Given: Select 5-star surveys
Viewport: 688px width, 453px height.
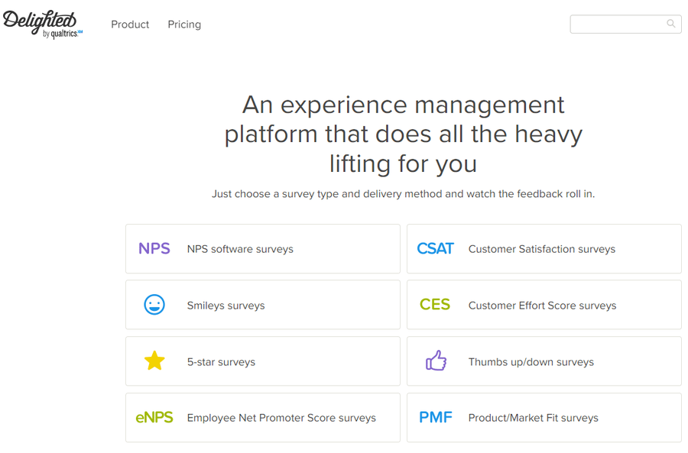Looking at the screenshot, I should (263, 361).
